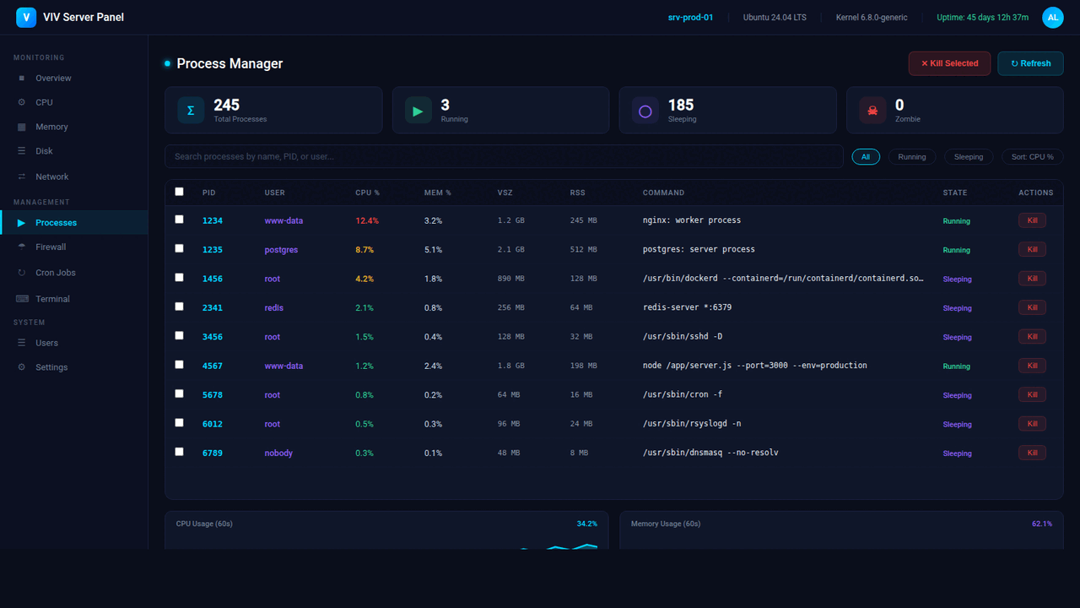Open Cron Jobs in the sidebar

(x=55, y=273)
